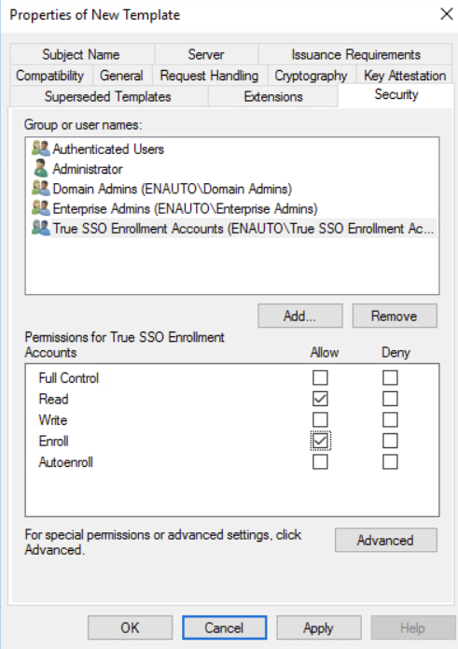This screenshot has height=649, width=458.
Task: Remove the selected group
Action: 395,316
